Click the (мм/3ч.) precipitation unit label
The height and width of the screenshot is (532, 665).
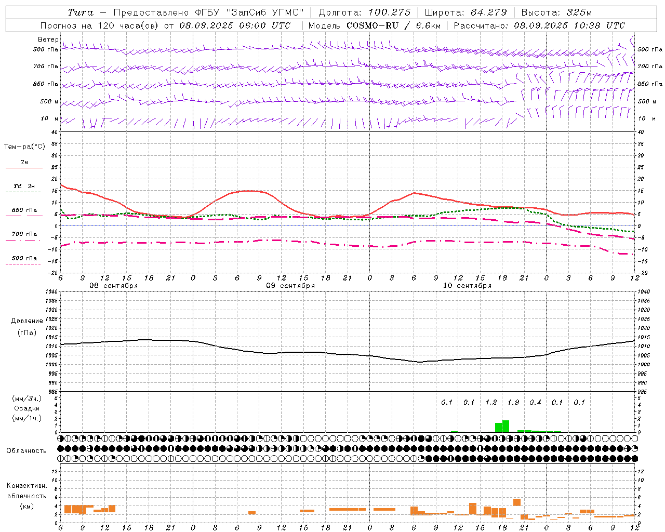pyautogui.click(x=27, y=398)
